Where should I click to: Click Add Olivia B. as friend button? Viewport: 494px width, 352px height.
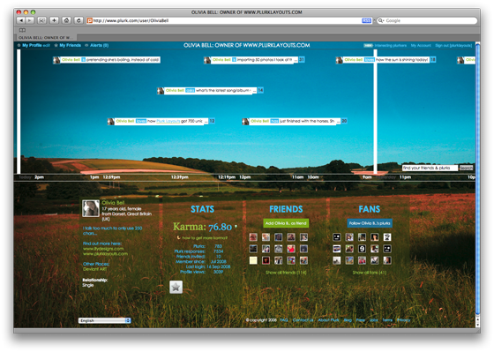[x=286, y=223]
